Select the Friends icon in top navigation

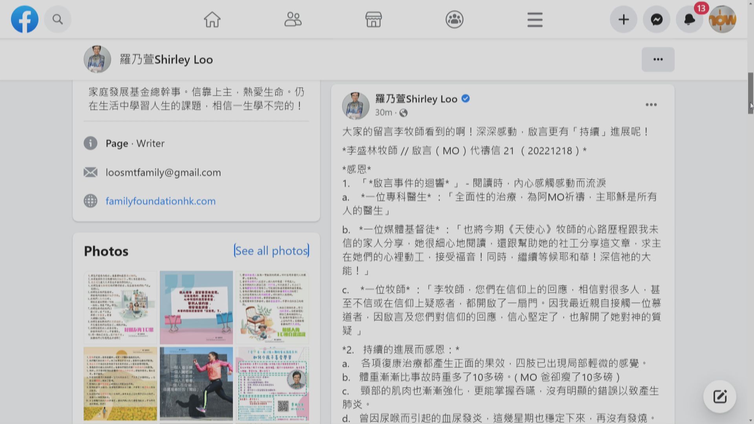click(x=293, y=19)
